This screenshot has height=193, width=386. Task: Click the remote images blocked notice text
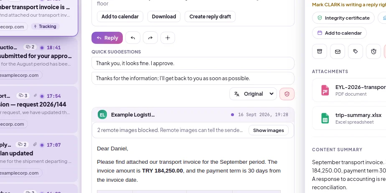170,130
